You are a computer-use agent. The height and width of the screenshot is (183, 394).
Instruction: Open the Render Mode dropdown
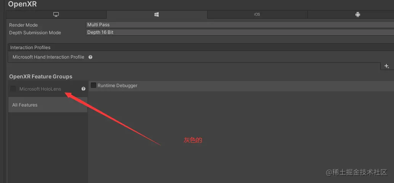click(x=240, y=25)
